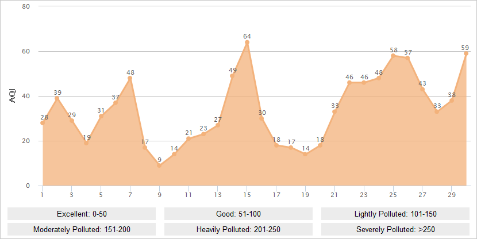Screen dimensions: 477x239
Task: Click the y-axis label 20
Action: click(x=26, y=141)
